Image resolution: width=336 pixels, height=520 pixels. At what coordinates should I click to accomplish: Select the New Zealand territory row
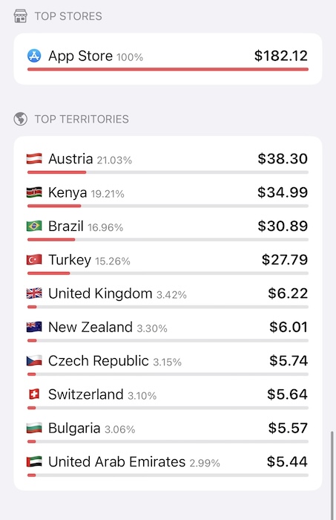click(x=168, y=330)
